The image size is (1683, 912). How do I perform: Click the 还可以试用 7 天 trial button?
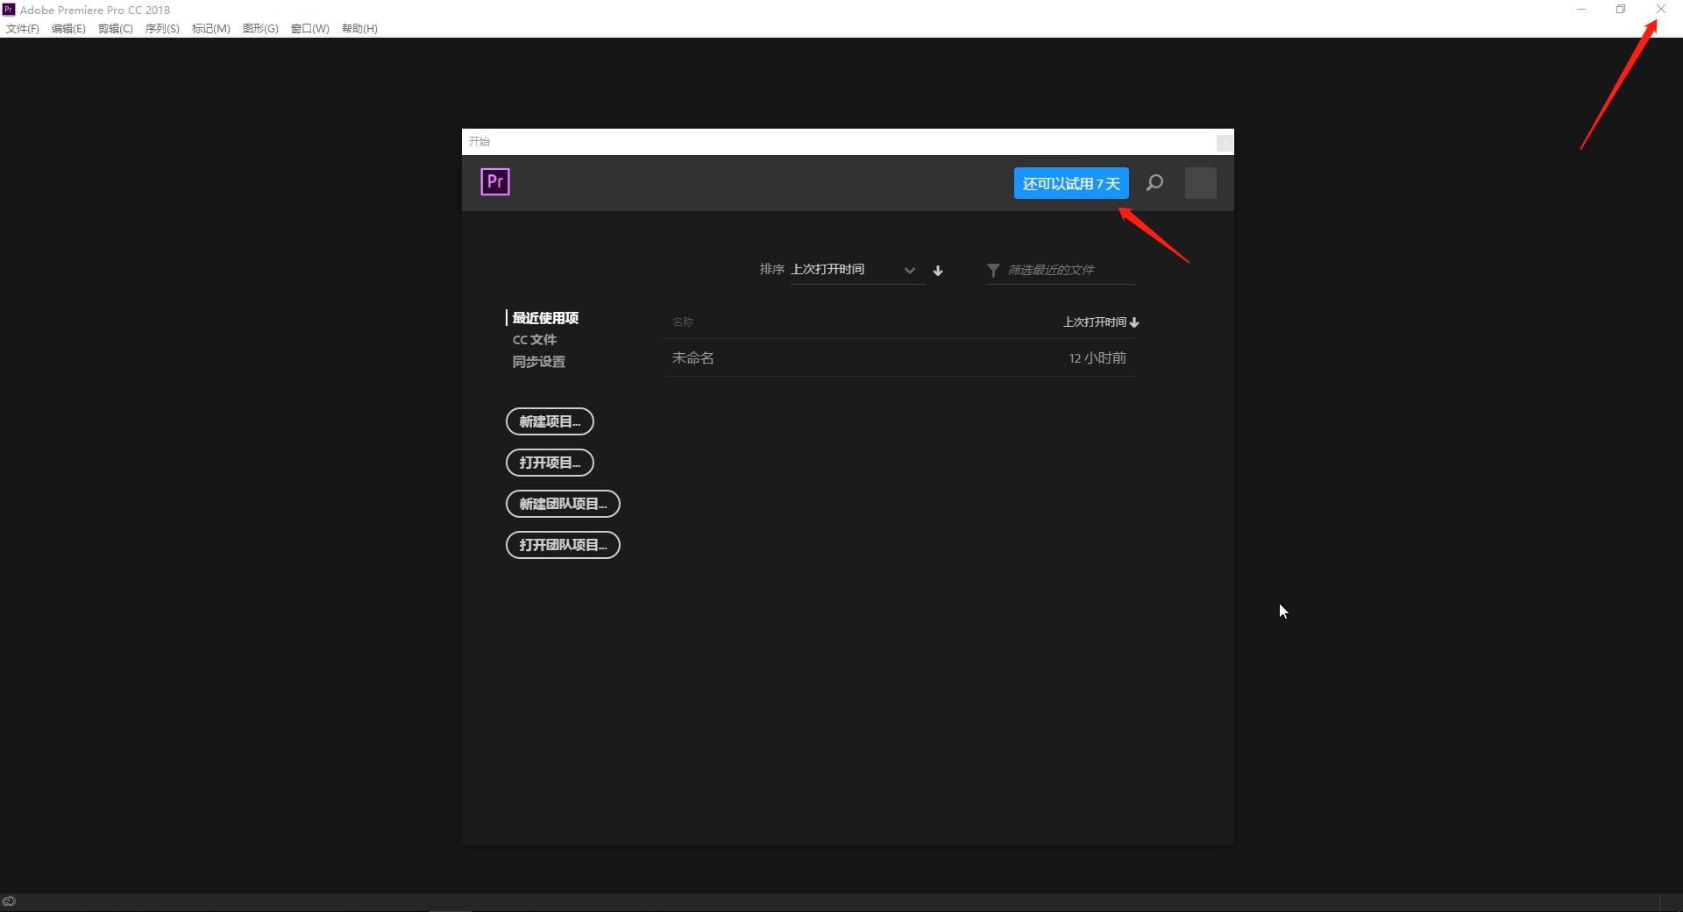coord(1071,183)
